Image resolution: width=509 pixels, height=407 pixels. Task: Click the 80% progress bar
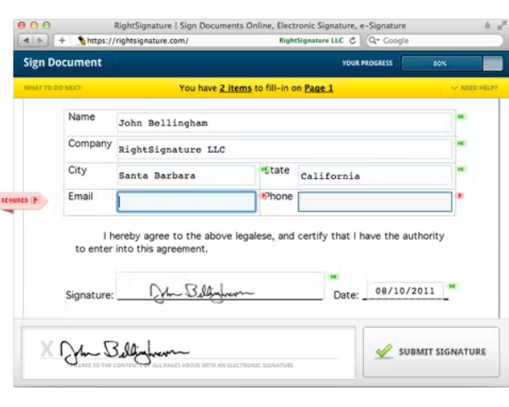(452, 63)
